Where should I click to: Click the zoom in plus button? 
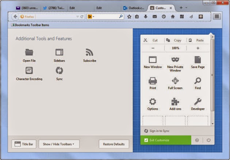coord(198,48)
